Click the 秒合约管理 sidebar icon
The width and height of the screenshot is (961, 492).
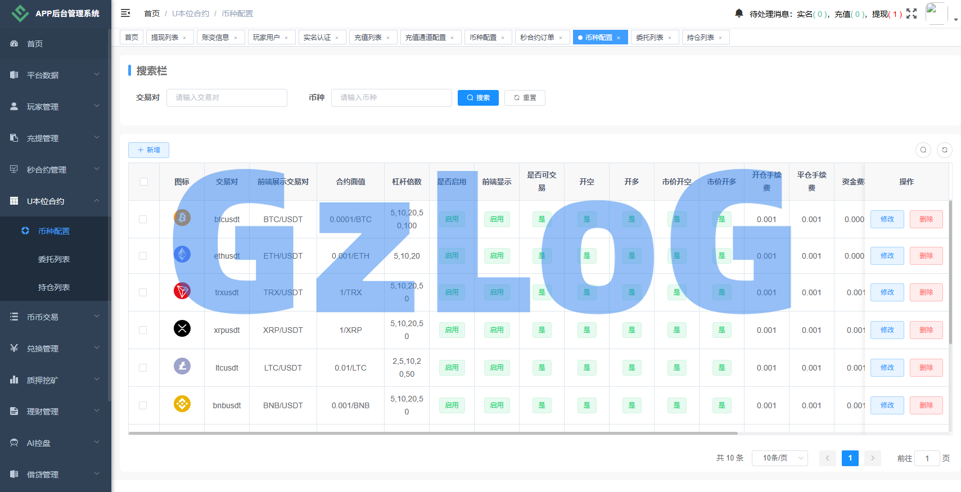point(14,169)
